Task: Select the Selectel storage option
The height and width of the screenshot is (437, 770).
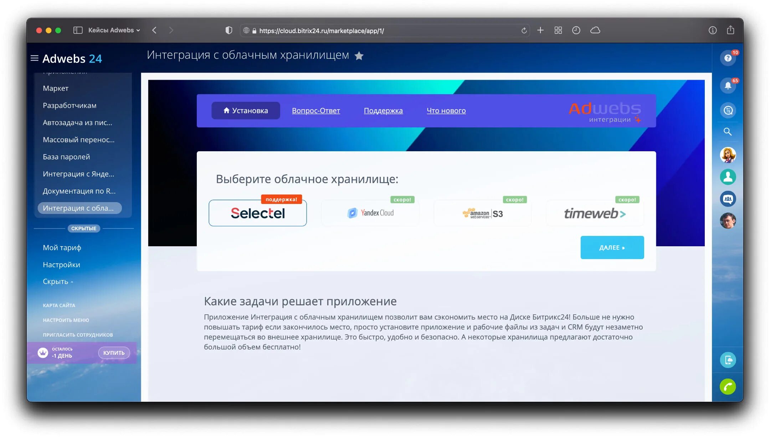Action: tap(258, 213)
